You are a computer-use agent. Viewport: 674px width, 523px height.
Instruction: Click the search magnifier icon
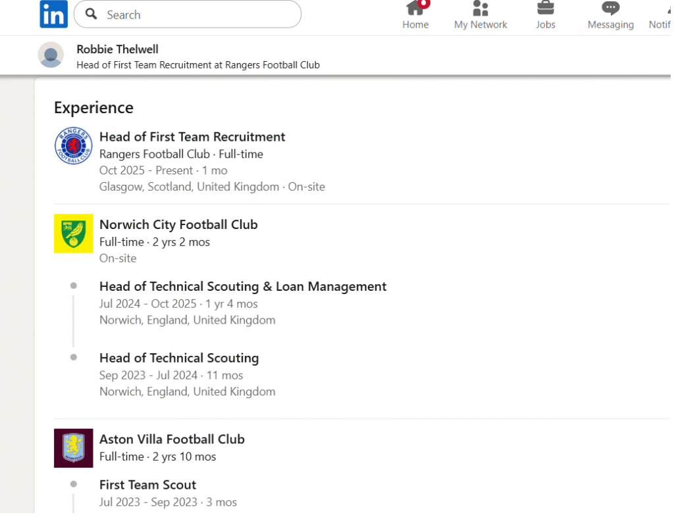[x=92, y=14]
